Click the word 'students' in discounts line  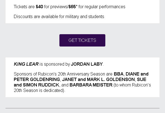96,16
